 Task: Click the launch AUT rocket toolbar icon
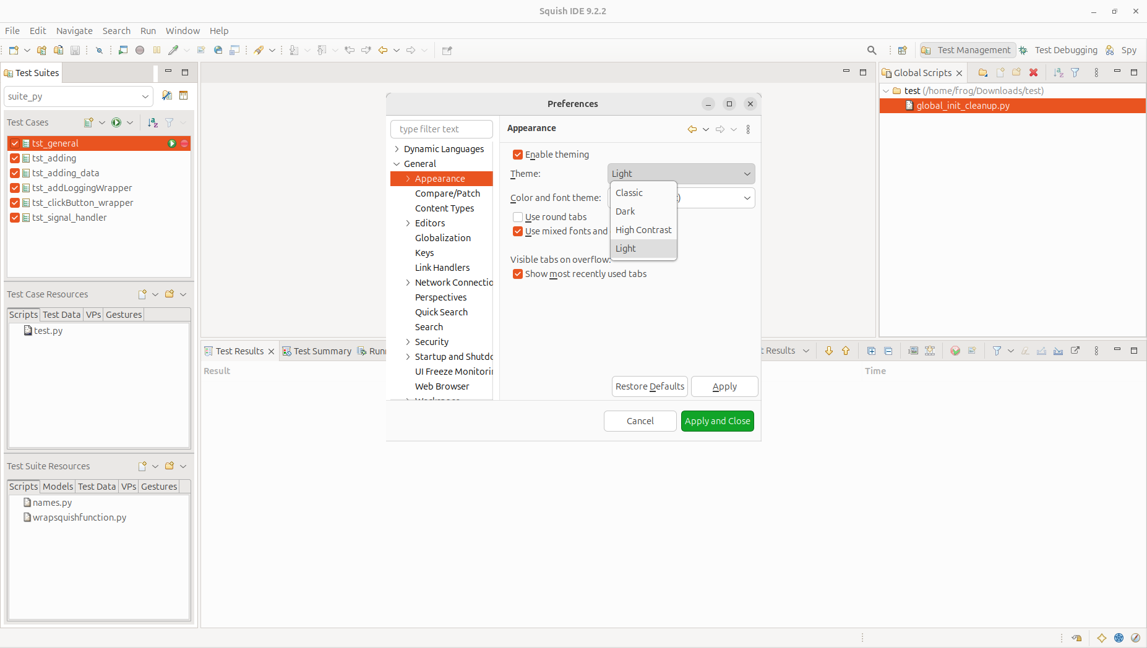259,50
